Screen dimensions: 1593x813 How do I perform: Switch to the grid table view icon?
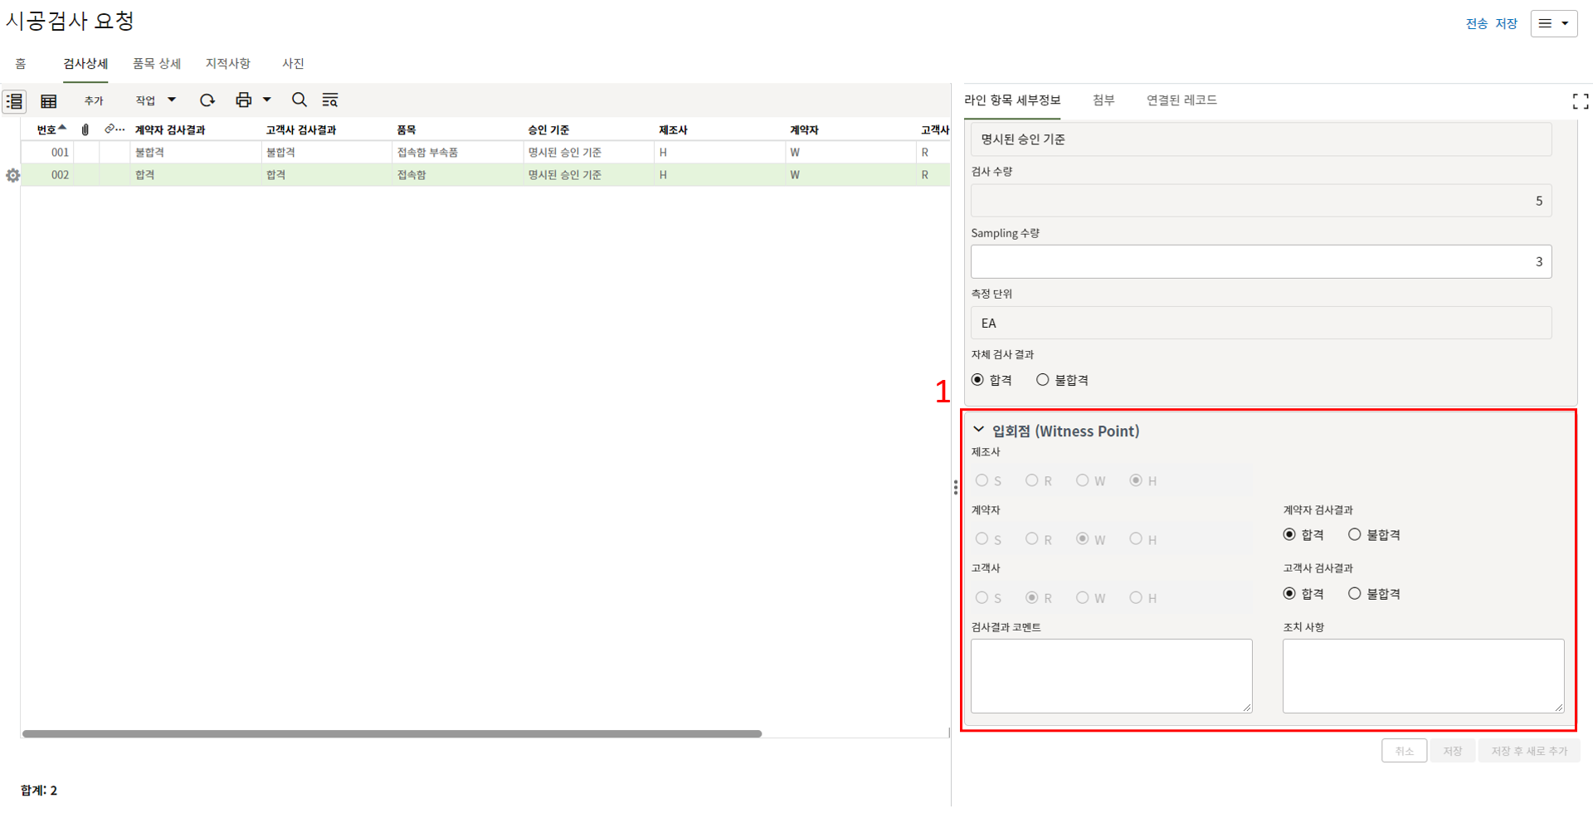pyautogui.click(x=49, y=101)
